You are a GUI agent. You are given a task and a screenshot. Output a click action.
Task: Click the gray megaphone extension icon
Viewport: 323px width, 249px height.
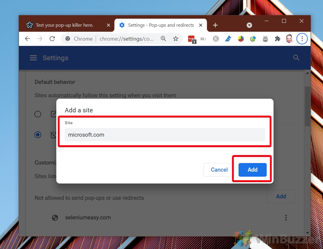pos(203,39)
